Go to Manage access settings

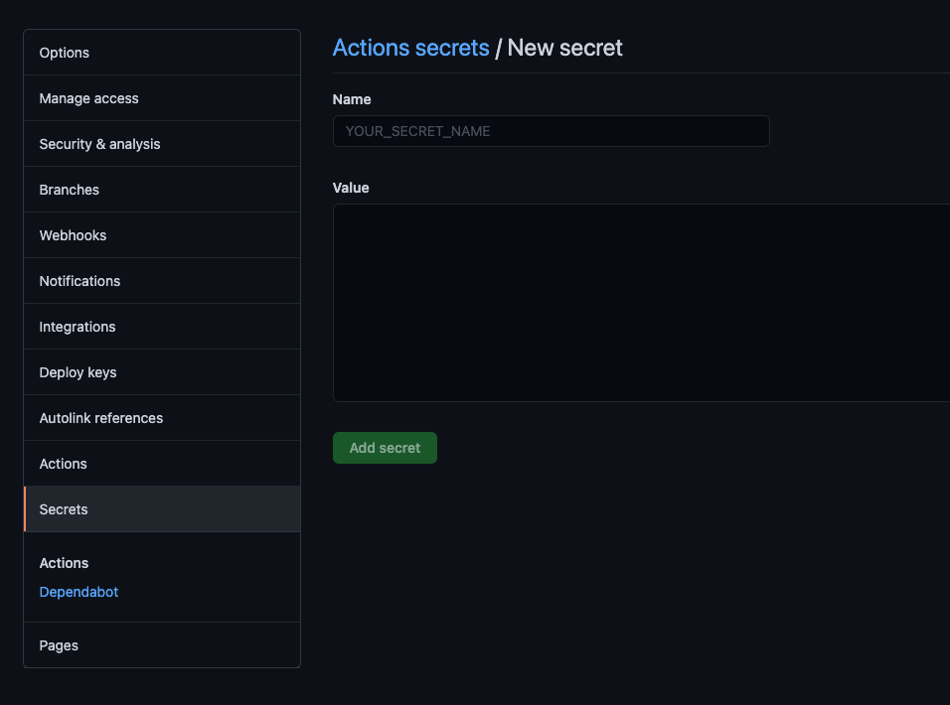162,98
